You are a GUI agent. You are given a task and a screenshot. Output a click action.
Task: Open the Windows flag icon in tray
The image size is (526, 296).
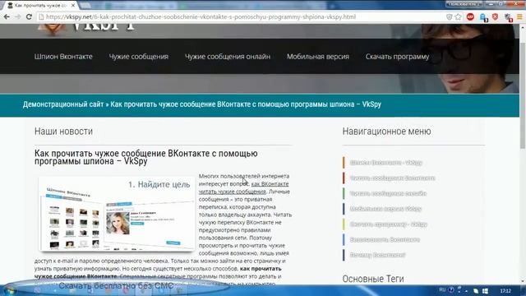(x=485, y=291)
